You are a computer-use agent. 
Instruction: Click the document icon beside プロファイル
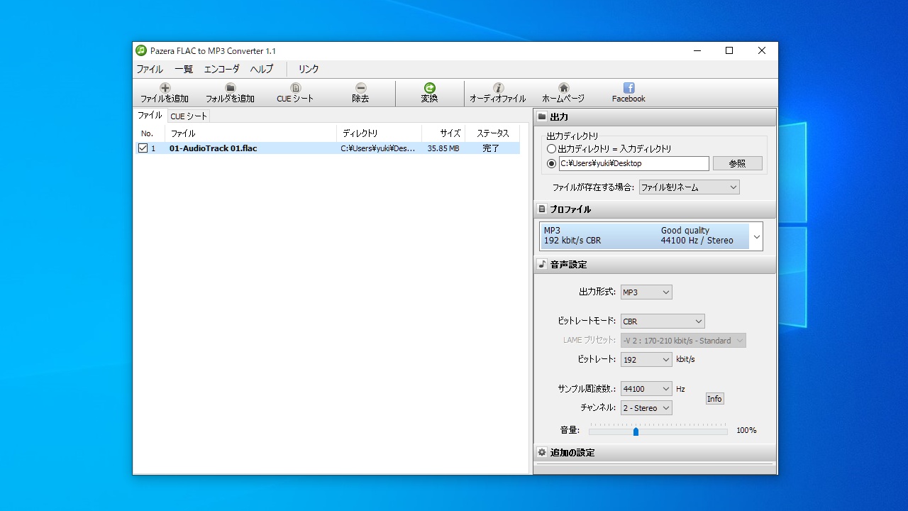(542, 209)
